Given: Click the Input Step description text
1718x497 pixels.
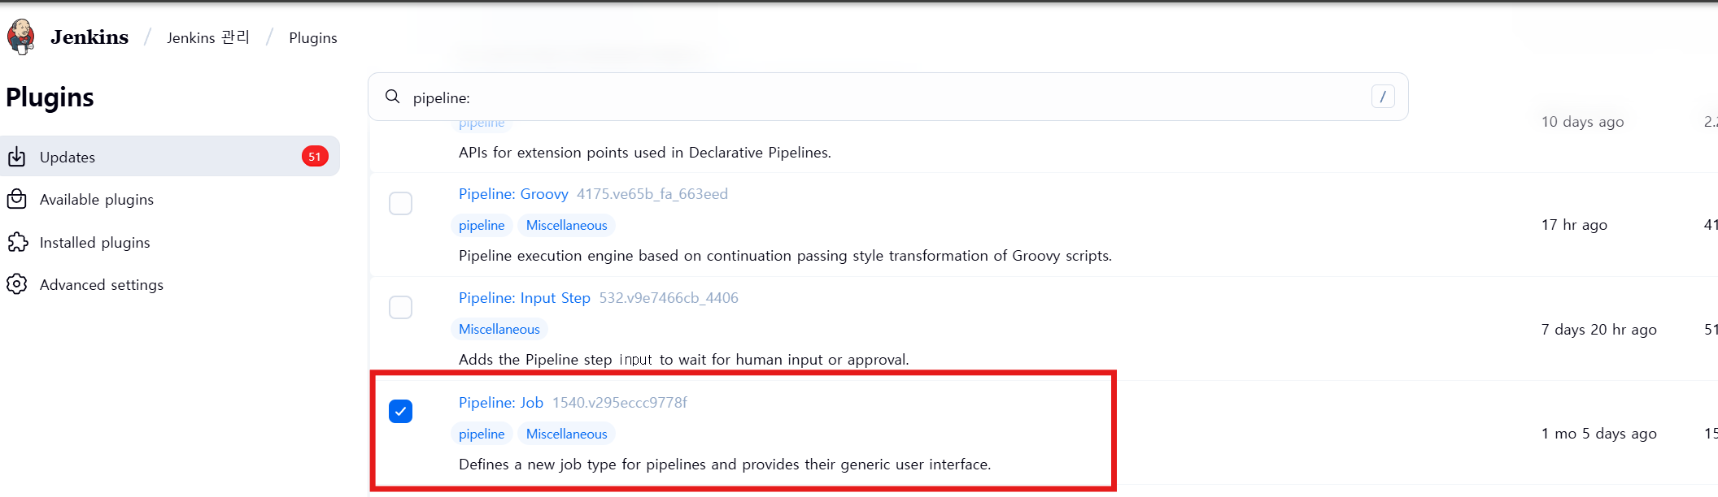Looking at the screenshot, I should tap(684, 360).
